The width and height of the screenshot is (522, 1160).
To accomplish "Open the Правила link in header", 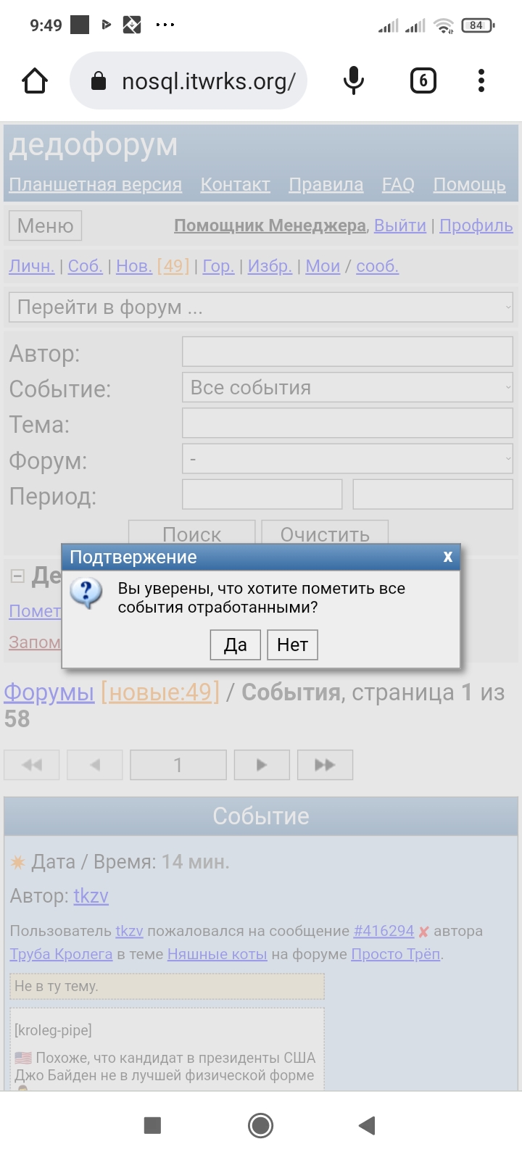I will coord(326,185).
